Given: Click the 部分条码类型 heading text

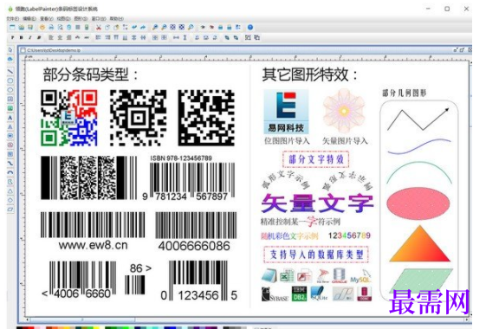Looking at the screenshot, I should [x=90, y=74].
